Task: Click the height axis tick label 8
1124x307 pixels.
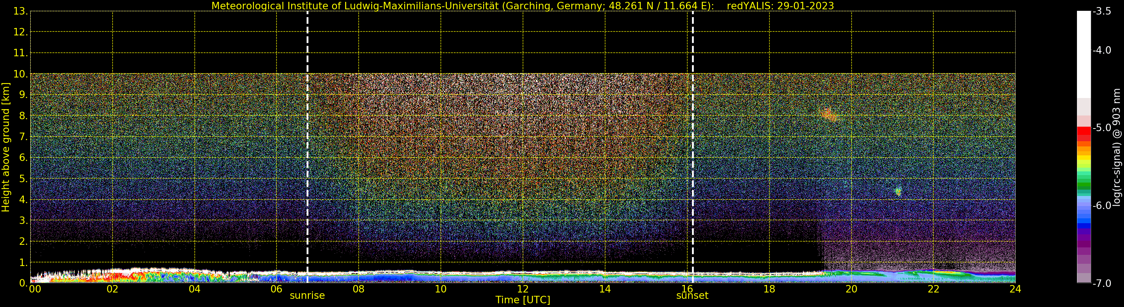Action: pyautogui.click(x=23, y=116)
